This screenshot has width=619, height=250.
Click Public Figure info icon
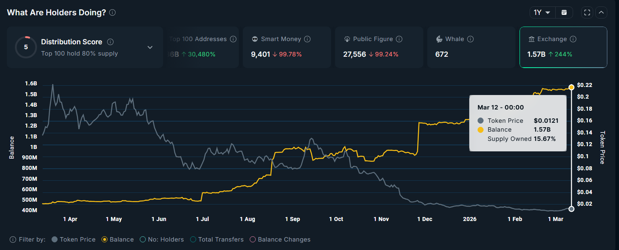pyautogui.click(x=399, y=39)
